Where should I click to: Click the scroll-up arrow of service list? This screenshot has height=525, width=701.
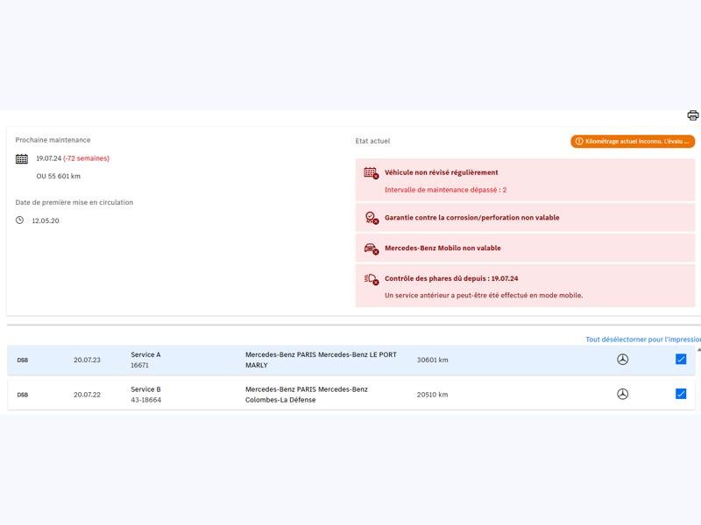[x=698, y=349]
